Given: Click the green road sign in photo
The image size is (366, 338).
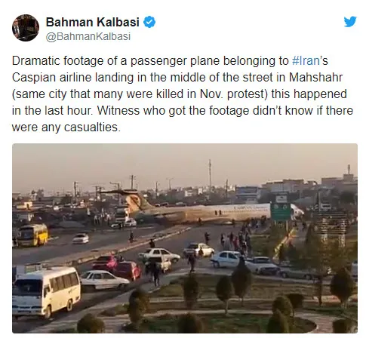Looking at the screenshot, I should click(281, 212).
